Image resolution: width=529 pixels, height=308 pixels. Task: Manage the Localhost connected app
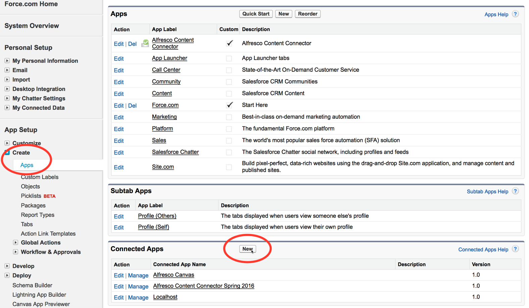[x=138, y=298]
